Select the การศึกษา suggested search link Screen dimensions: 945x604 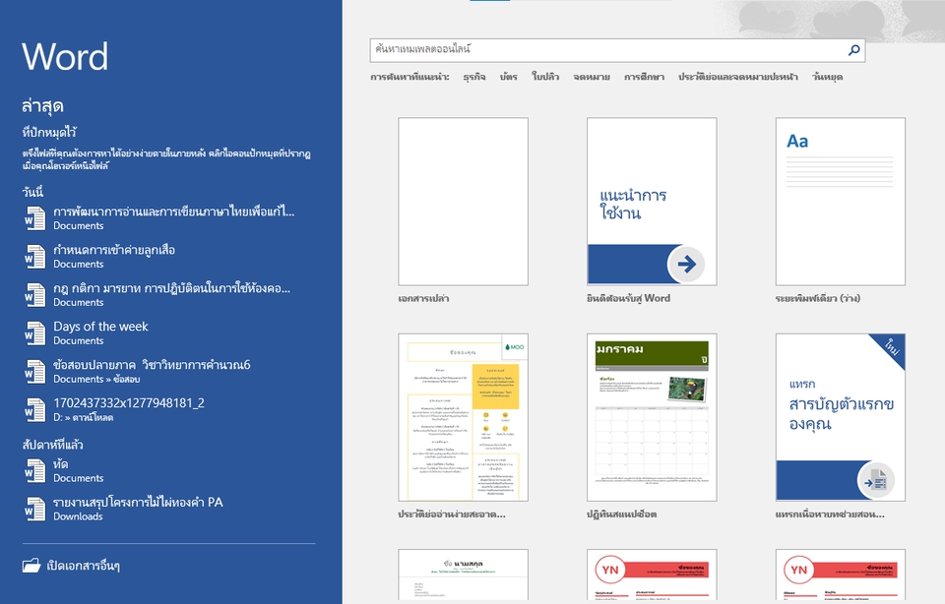click(644, 77)
